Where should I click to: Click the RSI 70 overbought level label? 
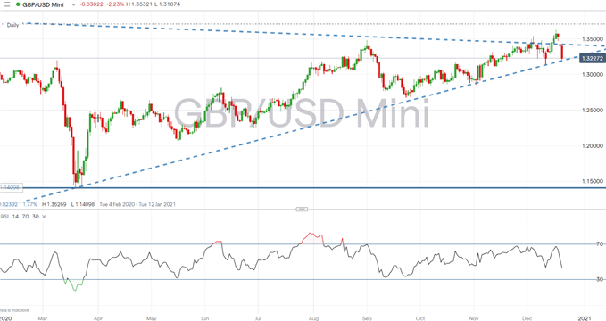(x=600, y=243)
